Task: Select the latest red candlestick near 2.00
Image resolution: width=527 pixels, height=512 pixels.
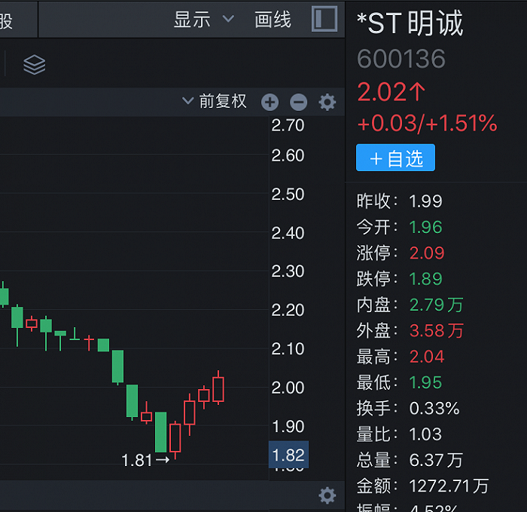Action: (218, 388)
